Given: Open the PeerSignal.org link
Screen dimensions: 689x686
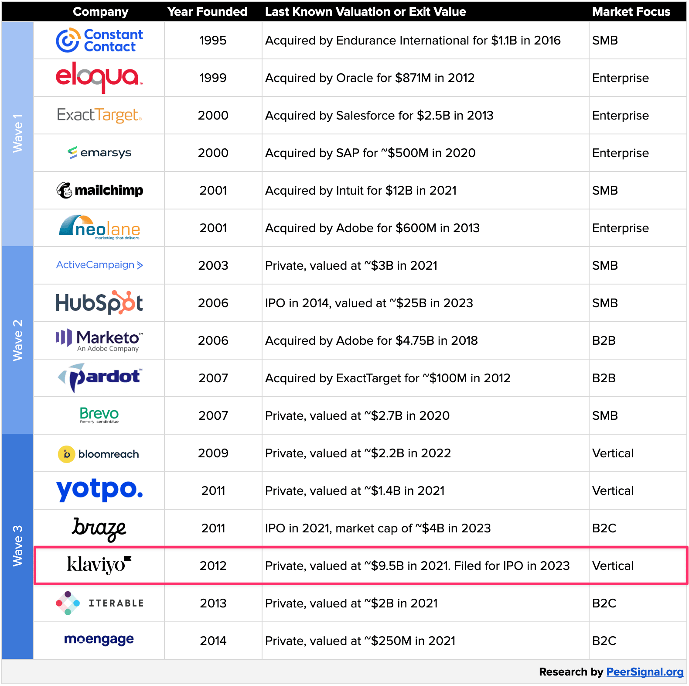Looking at the screenshot, I should [x=645, y=672].
